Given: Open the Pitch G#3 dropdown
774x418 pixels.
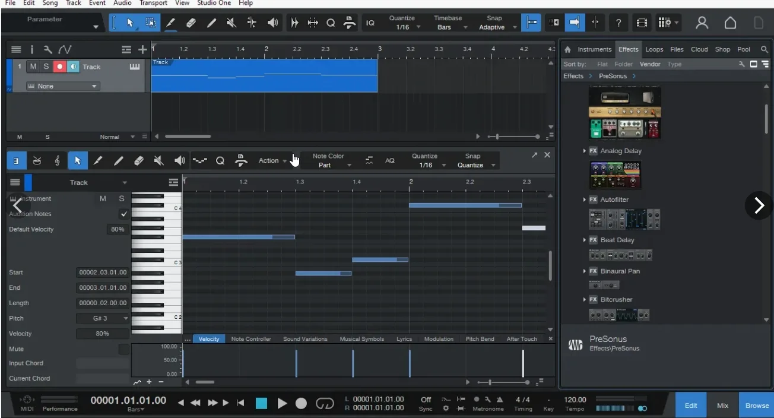Looking at the screenshot, I should [x=103, y=319].
